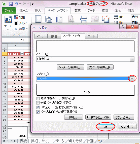Click the Print Area icon
140x144 pixels.
pos(71,19)
